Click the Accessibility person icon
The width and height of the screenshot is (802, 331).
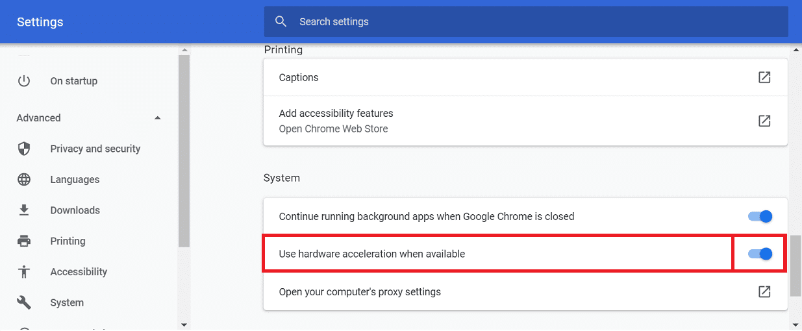[x=24, y=272]
